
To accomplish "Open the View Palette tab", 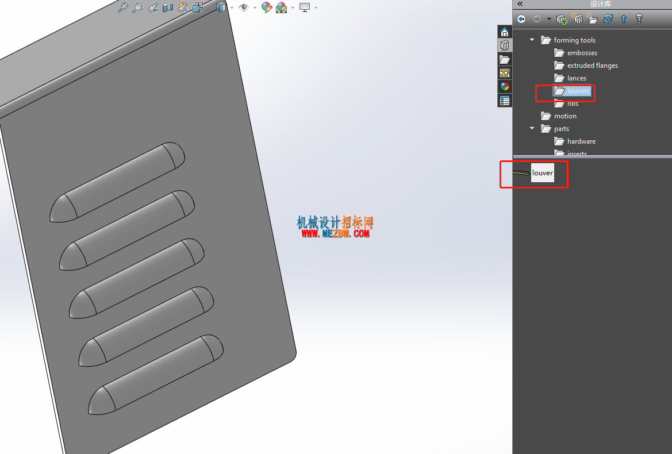I will pos(504,73).
